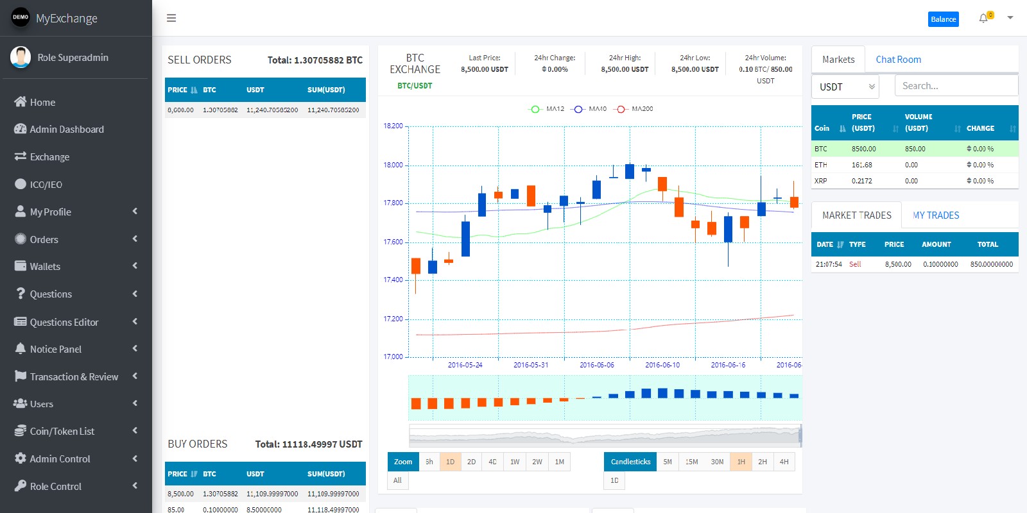Open Admin Dashboard gauge icon
Screen dimensions: 1027x513
click(x=21, y=129)
